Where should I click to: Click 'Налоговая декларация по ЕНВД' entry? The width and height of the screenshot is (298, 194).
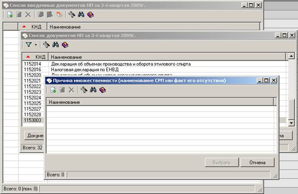85,70
